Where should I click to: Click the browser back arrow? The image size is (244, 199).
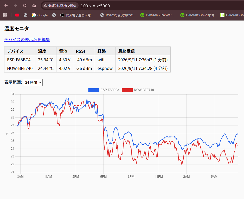(x=6, y=6)
